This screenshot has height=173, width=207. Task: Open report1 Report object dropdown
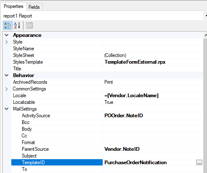point(206,16)
